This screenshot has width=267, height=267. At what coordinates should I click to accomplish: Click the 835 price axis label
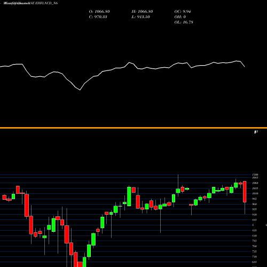tap(254, 231)
